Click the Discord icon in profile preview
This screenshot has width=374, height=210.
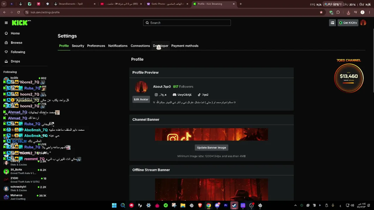pos(174,95)
